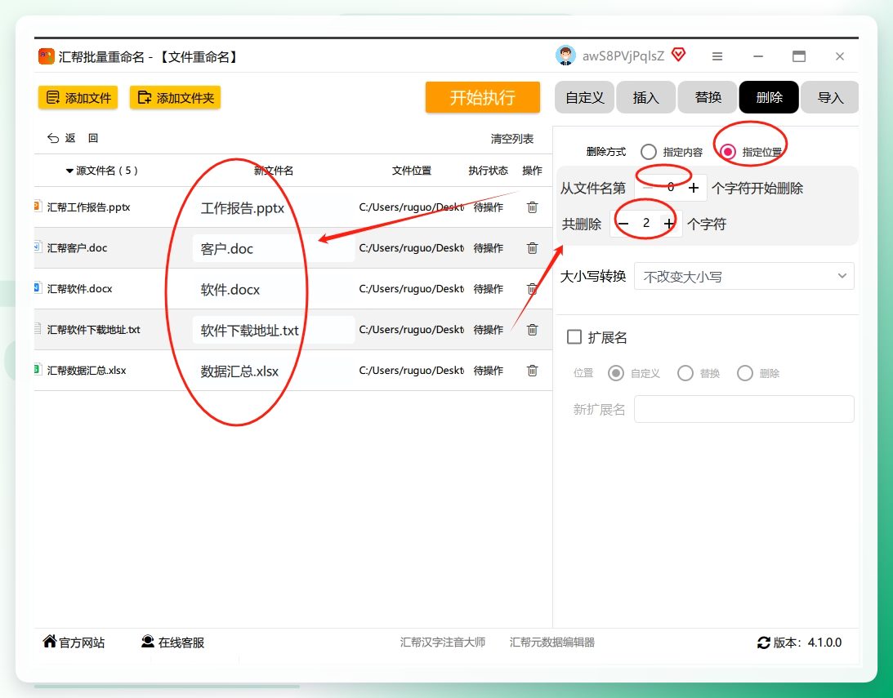893x698 pixels.
Task: Select extension 删除 radio option
Action: [x=745, y=373]
